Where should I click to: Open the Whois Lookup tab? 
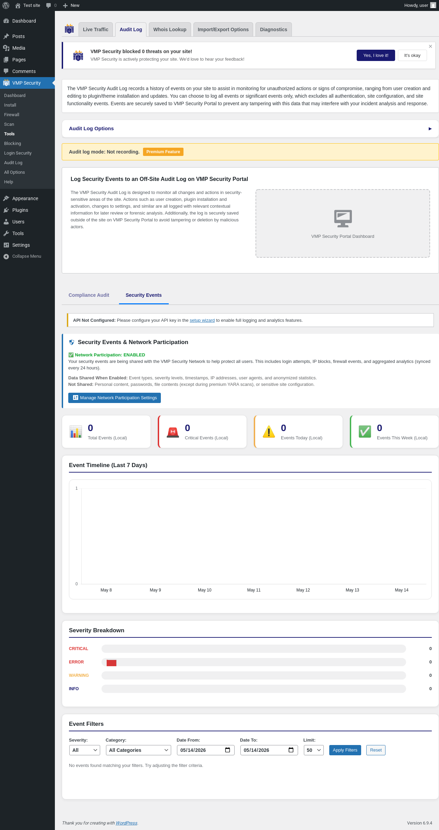point(170,29)
